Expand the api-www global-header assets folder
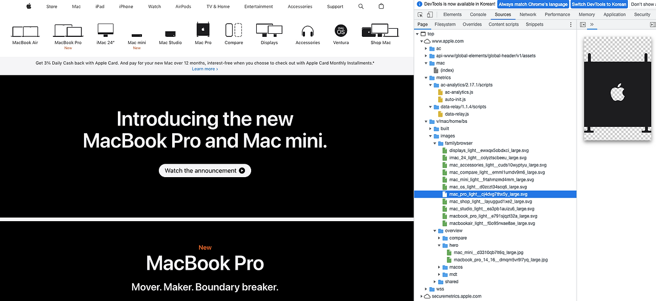 (x=426, y=56)
